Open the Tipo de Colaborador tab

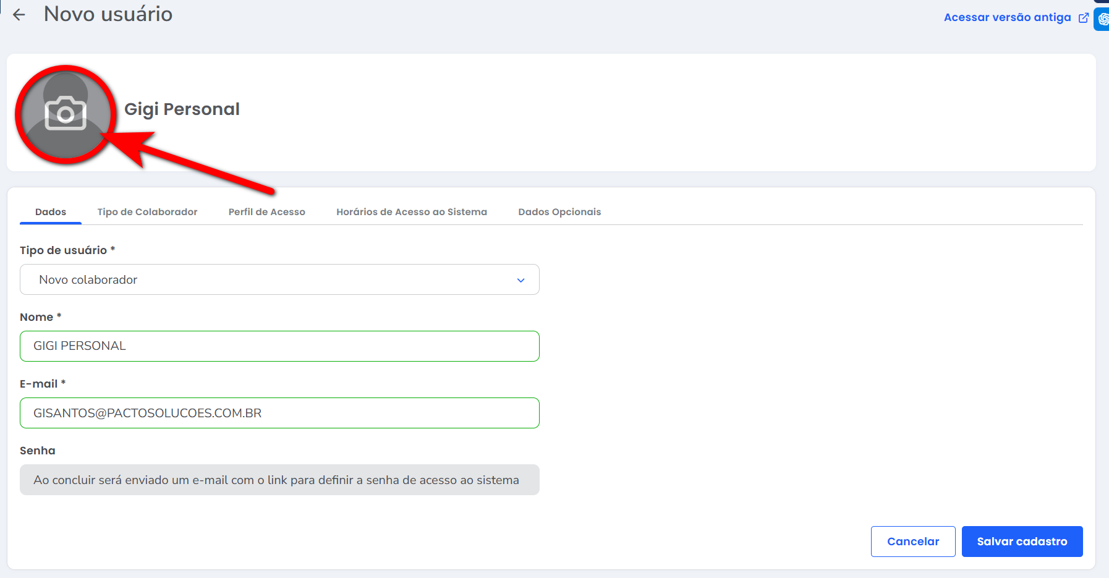pos(147,212)
